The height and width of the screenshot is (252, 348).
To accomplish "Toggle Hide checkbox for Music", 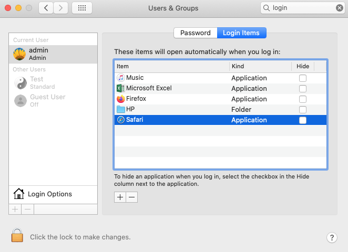I will point(303,78).
